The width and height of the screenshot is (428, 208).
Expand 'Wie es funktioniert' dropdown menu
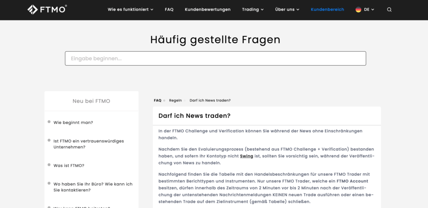click(130, 10)
